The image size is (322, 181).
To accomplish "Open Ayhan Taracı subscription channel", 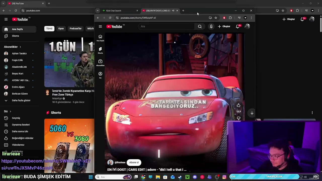I will (19, 54).
